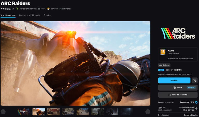Click 'convient aux débutants' text
Image resolution: width=199 pixels, height=117 pixels.
click(61, 9)
